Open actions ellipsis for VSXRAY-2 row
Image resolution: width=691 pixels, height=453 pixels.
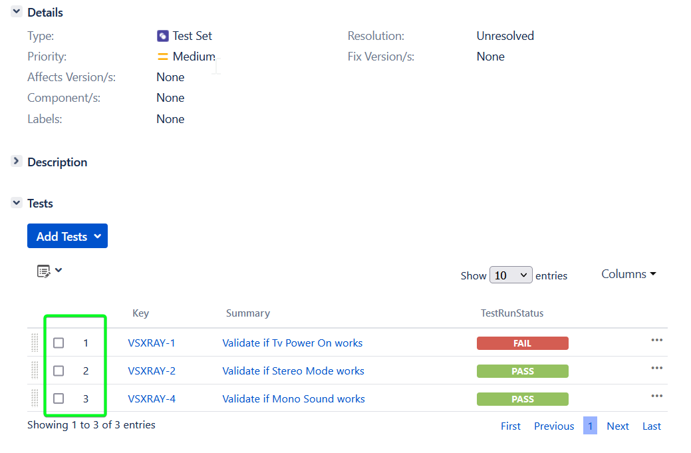click(x=657, y=368)
